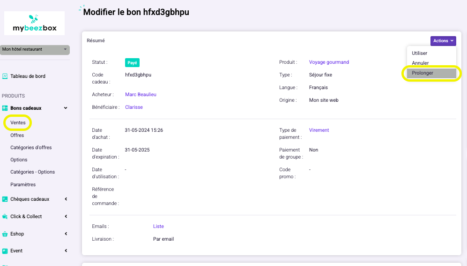This screenshot has width=467, height=266.
Task: Expand the Eshop chevron
Action: 66,234
